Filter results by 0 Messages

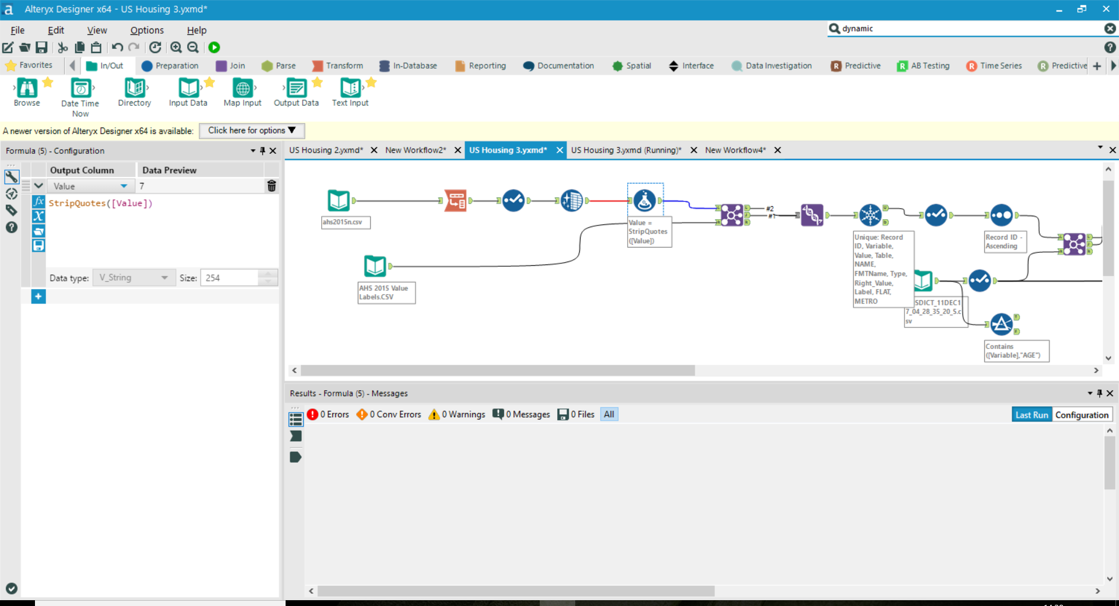[x=522, y=414]
